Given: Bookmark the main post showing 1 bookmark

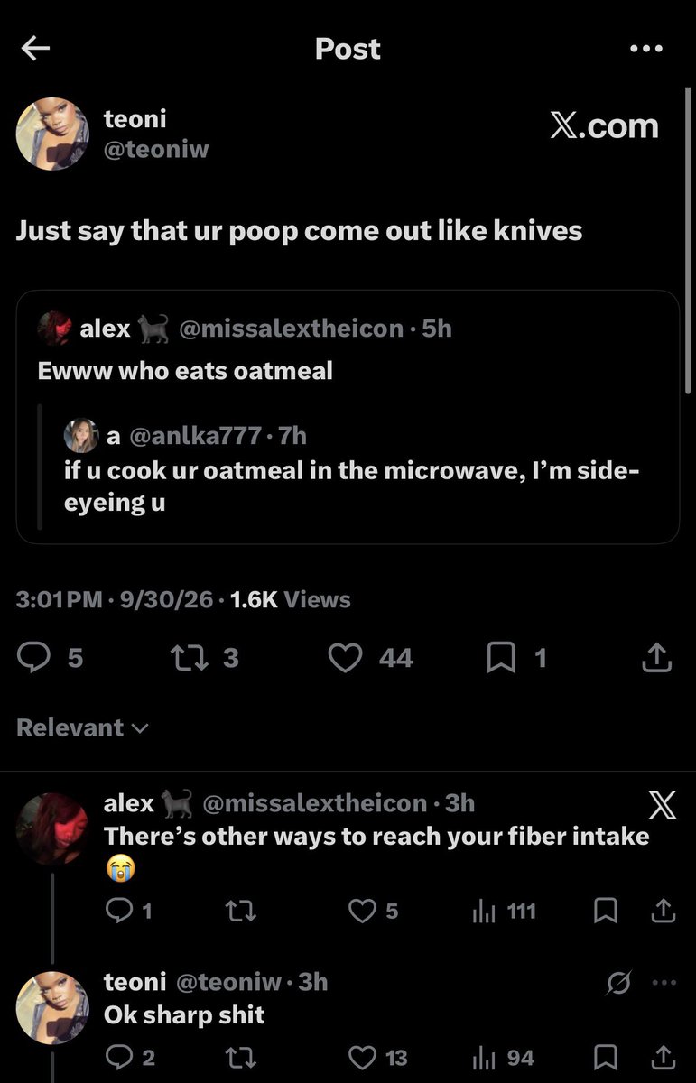Looking at the screenshot, I should 516,659.
